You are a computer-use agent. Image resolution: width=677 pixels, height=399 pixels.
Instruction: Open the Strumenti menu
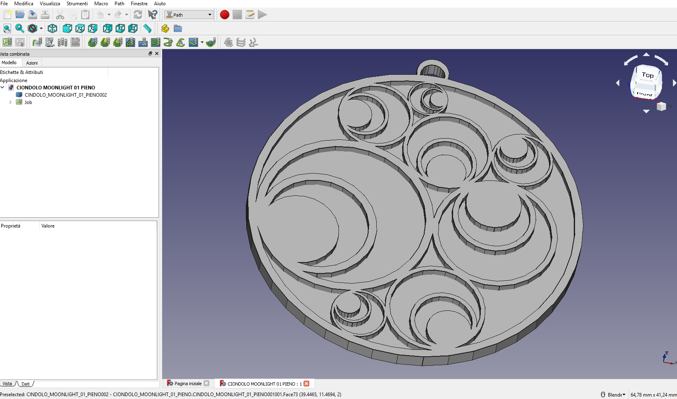point(77,4)
